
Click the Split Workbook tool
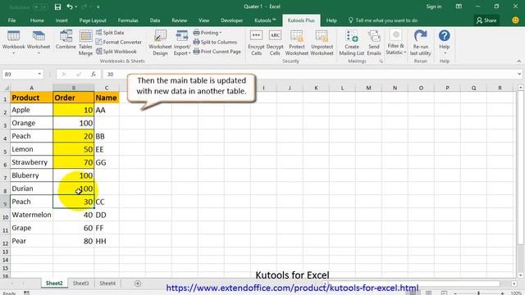coord(116,52)
